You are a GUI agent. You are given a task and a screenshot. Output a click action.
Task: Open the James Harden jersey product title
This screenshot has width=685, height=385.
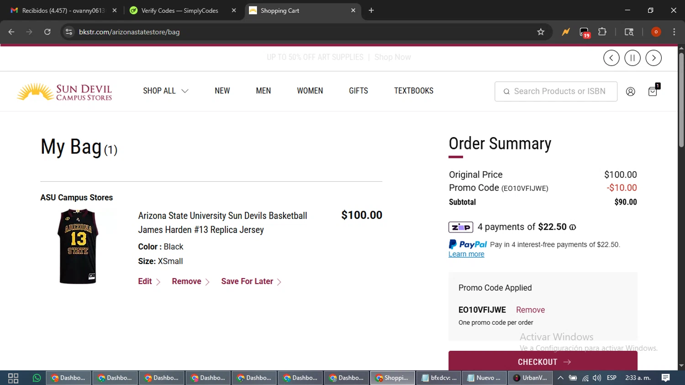point(223,222)
